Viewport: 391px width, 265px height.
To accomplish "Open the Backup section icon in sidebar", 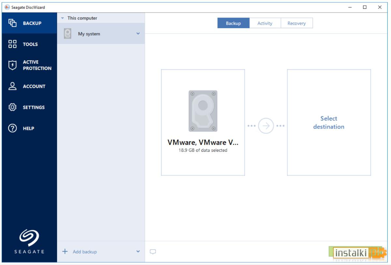I will point(12,23).
